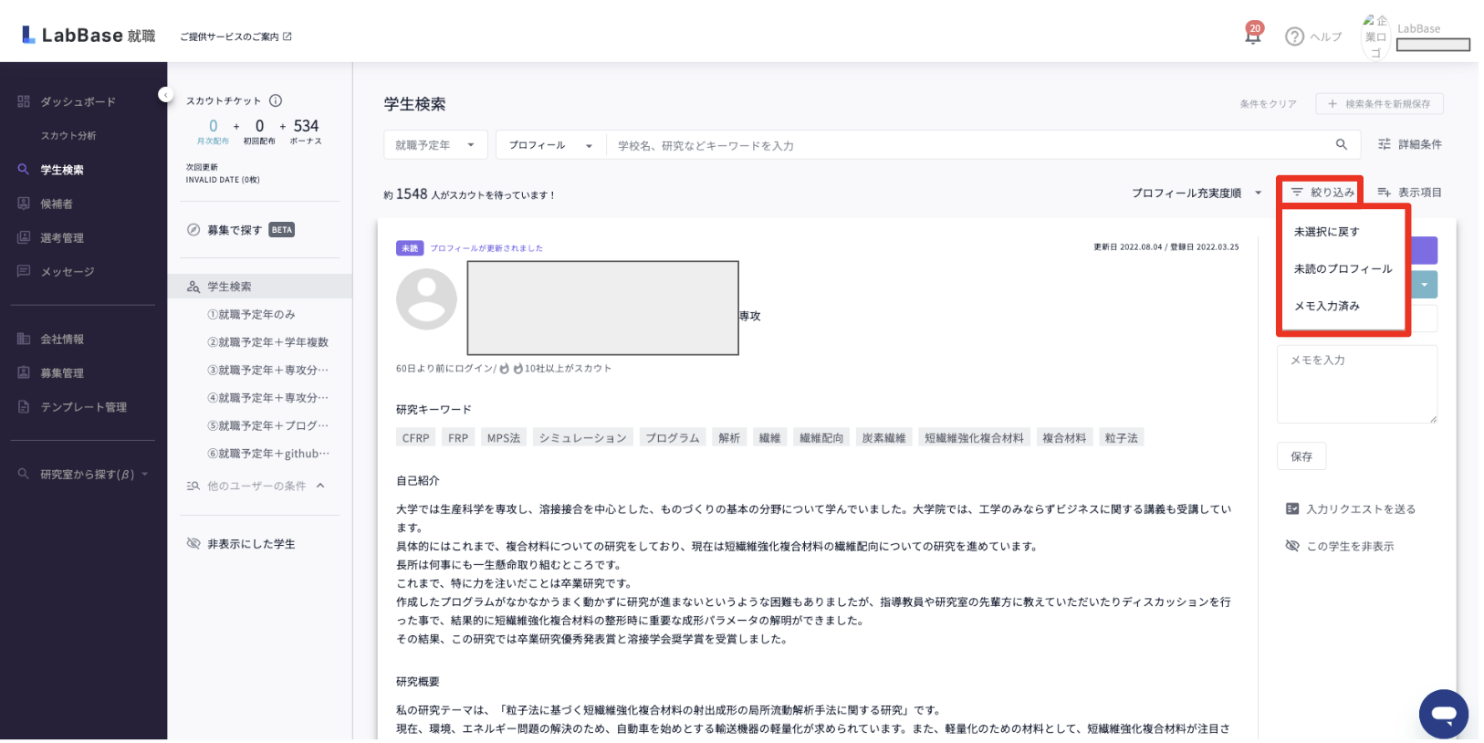Click 保存 memo button
This screenshot has height=743, width=1484.
tap(1301, 456)
